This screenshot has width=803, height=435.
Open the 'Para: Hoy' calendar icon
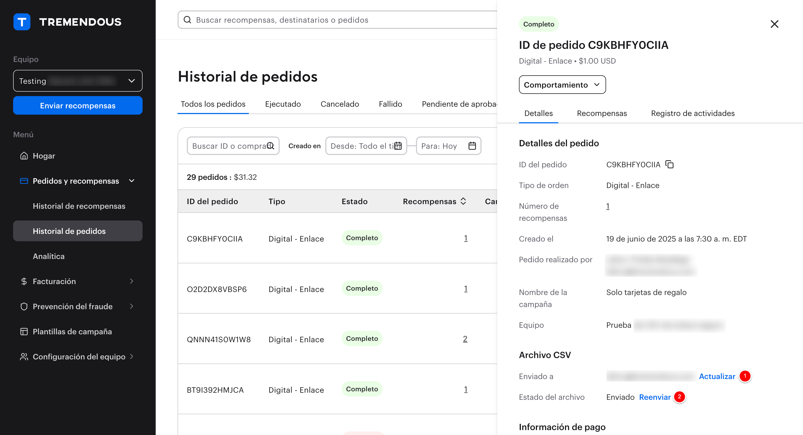pyautogui.click(x=472, y=146)
